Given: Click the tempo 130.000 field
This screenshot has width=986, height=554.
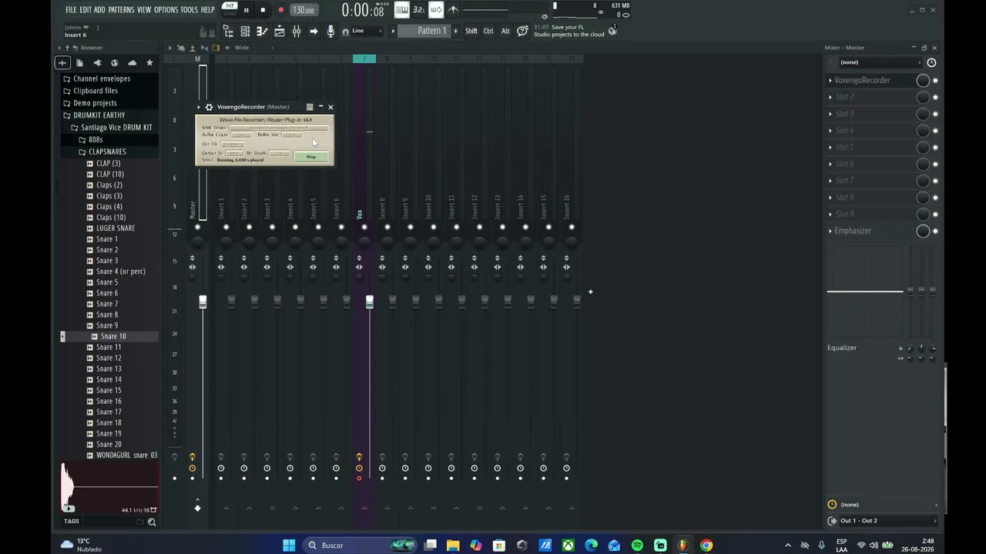Looking at the screenshot, I should pyautogui.click(x=304, y=10).
